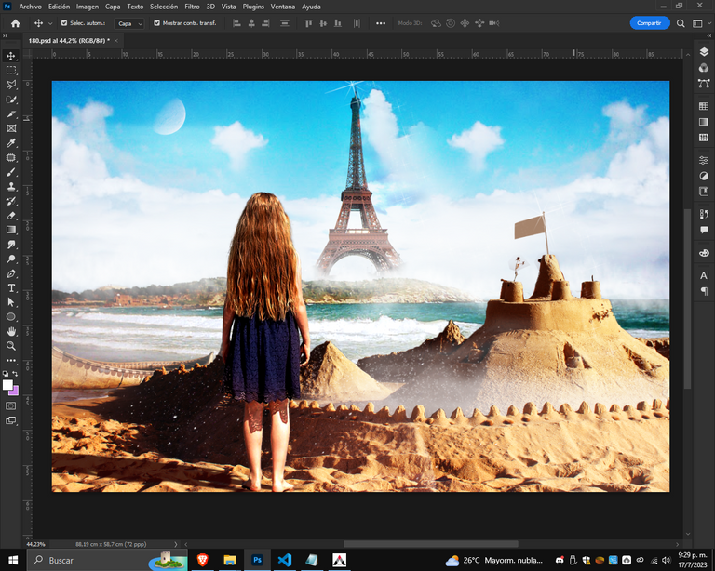Select the Rectangular Marquee tool
This screenshot has width=715, height=571.
(x=11, y=70)
